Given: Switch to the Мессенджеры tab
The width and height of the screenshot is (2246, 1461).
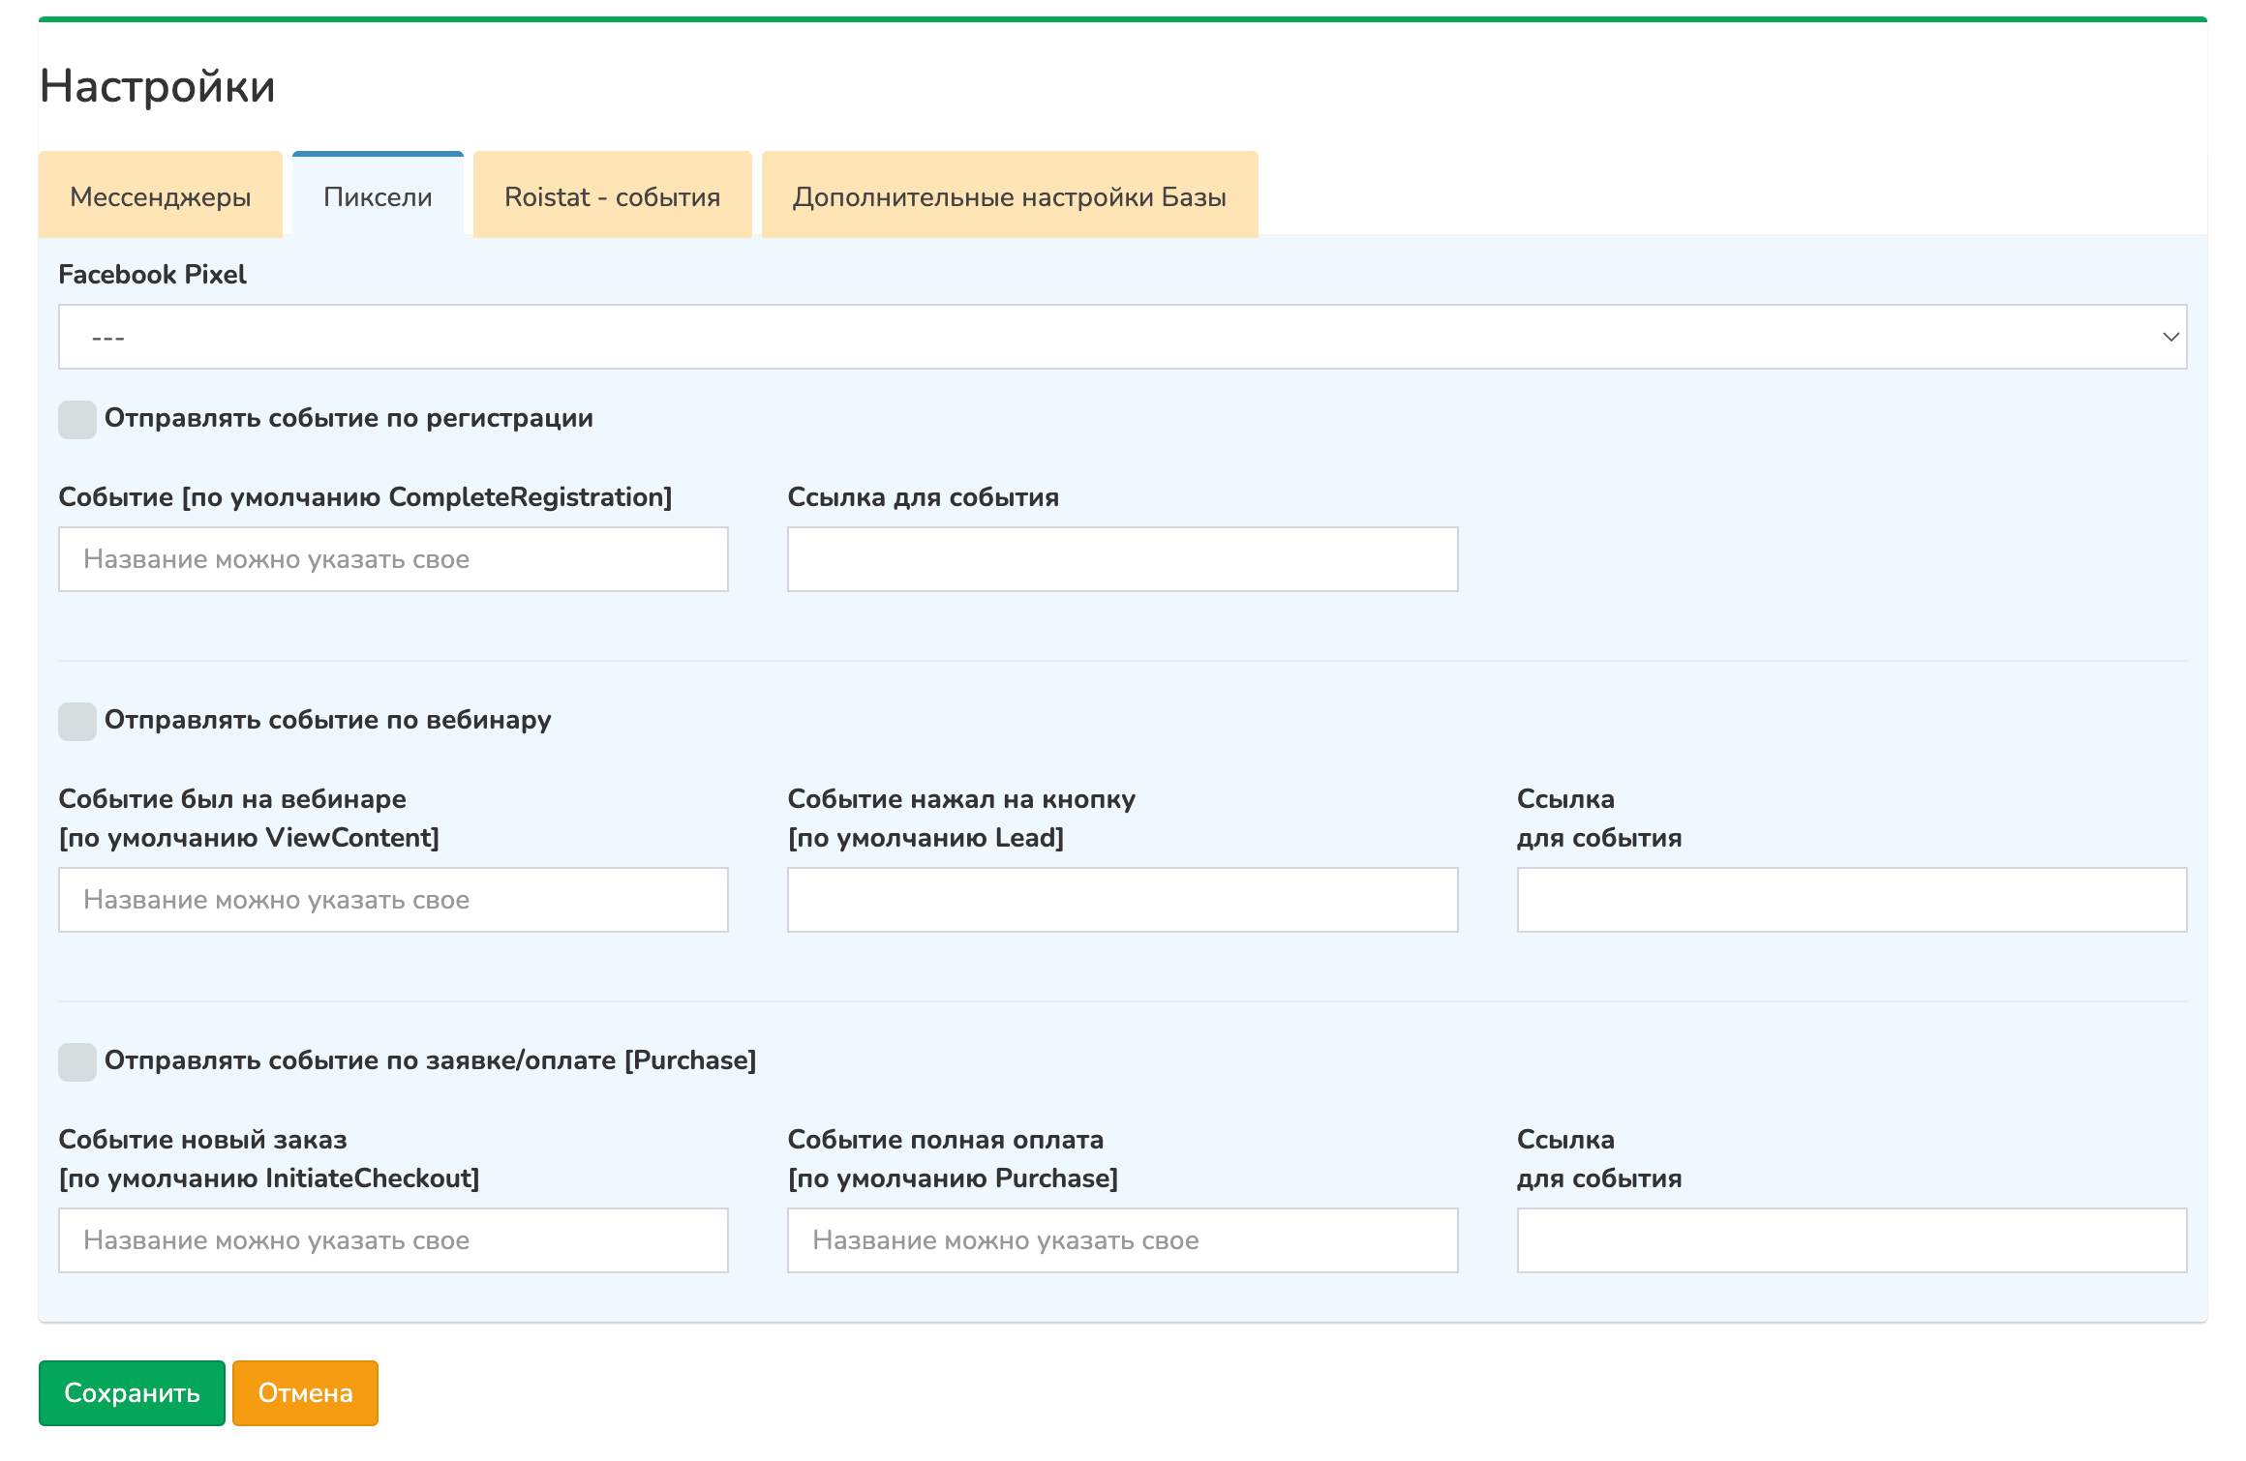Looking at the screenshot, I should click(161, 196).
